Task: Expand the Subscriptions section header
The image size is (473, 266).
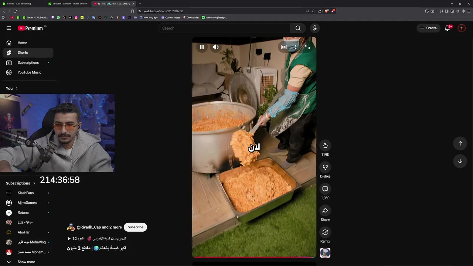Action: (21, 183)
